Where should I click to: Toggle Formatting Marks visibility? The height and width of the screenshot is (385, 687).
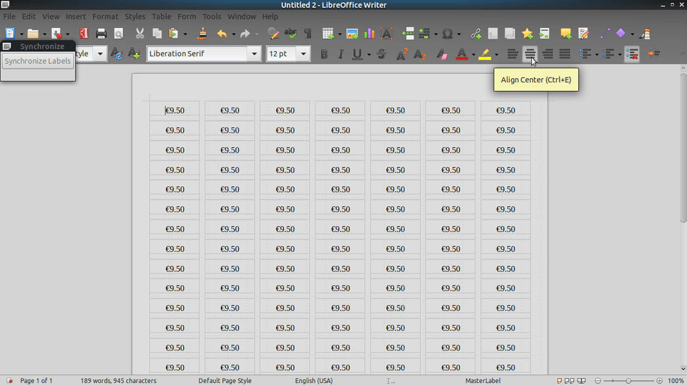pos(306,33)
